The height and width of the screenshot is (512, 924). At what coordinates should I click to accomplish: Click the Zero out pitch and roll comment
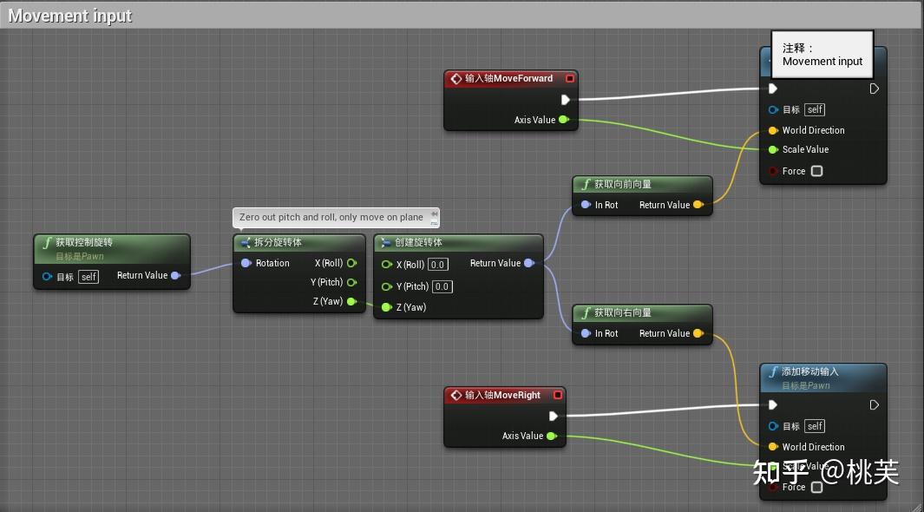pos(336,217)
